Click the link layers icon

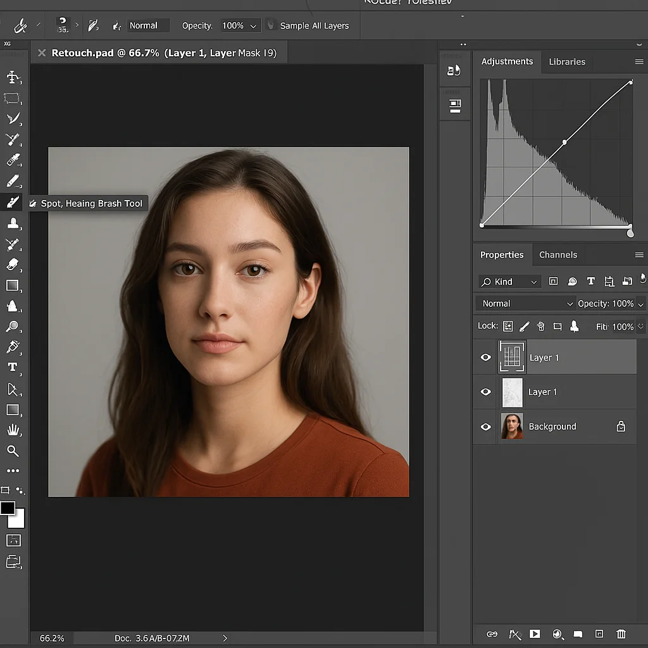(492, 633)
